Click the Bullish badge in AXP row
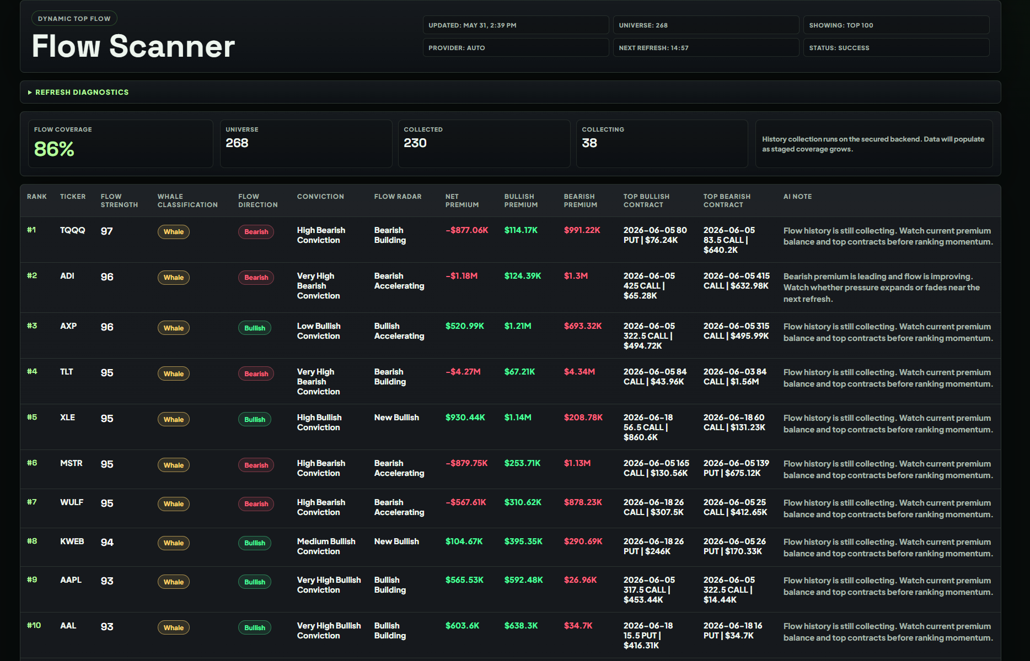The height and width of the screenshot is (661, 1030). tap(255, 328)
